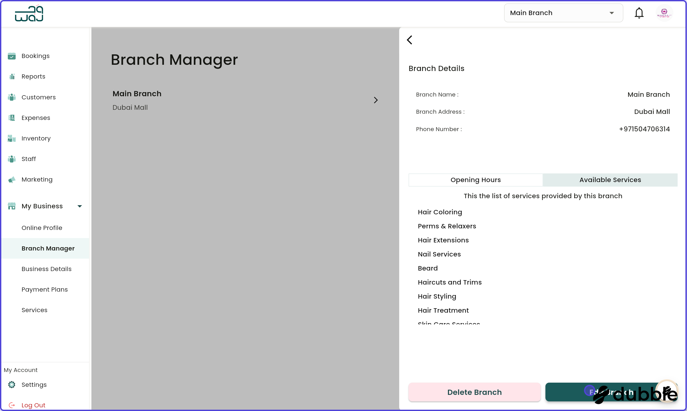Click the back arrow in Branch Details
Viewport: 687px width, 411px height.
coord(410,40)
